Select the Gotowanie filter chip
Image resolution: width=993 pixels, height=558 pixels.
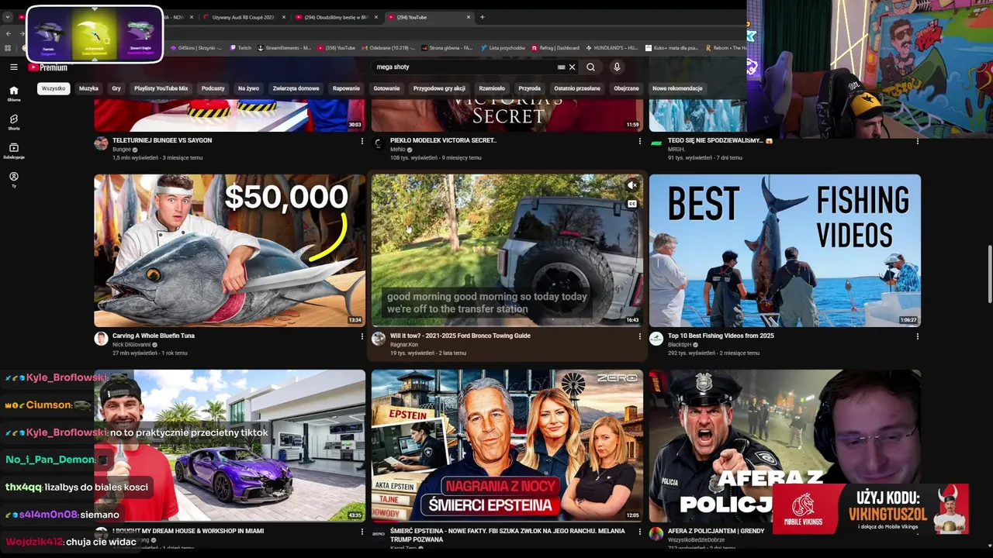[x=386, y=88]
